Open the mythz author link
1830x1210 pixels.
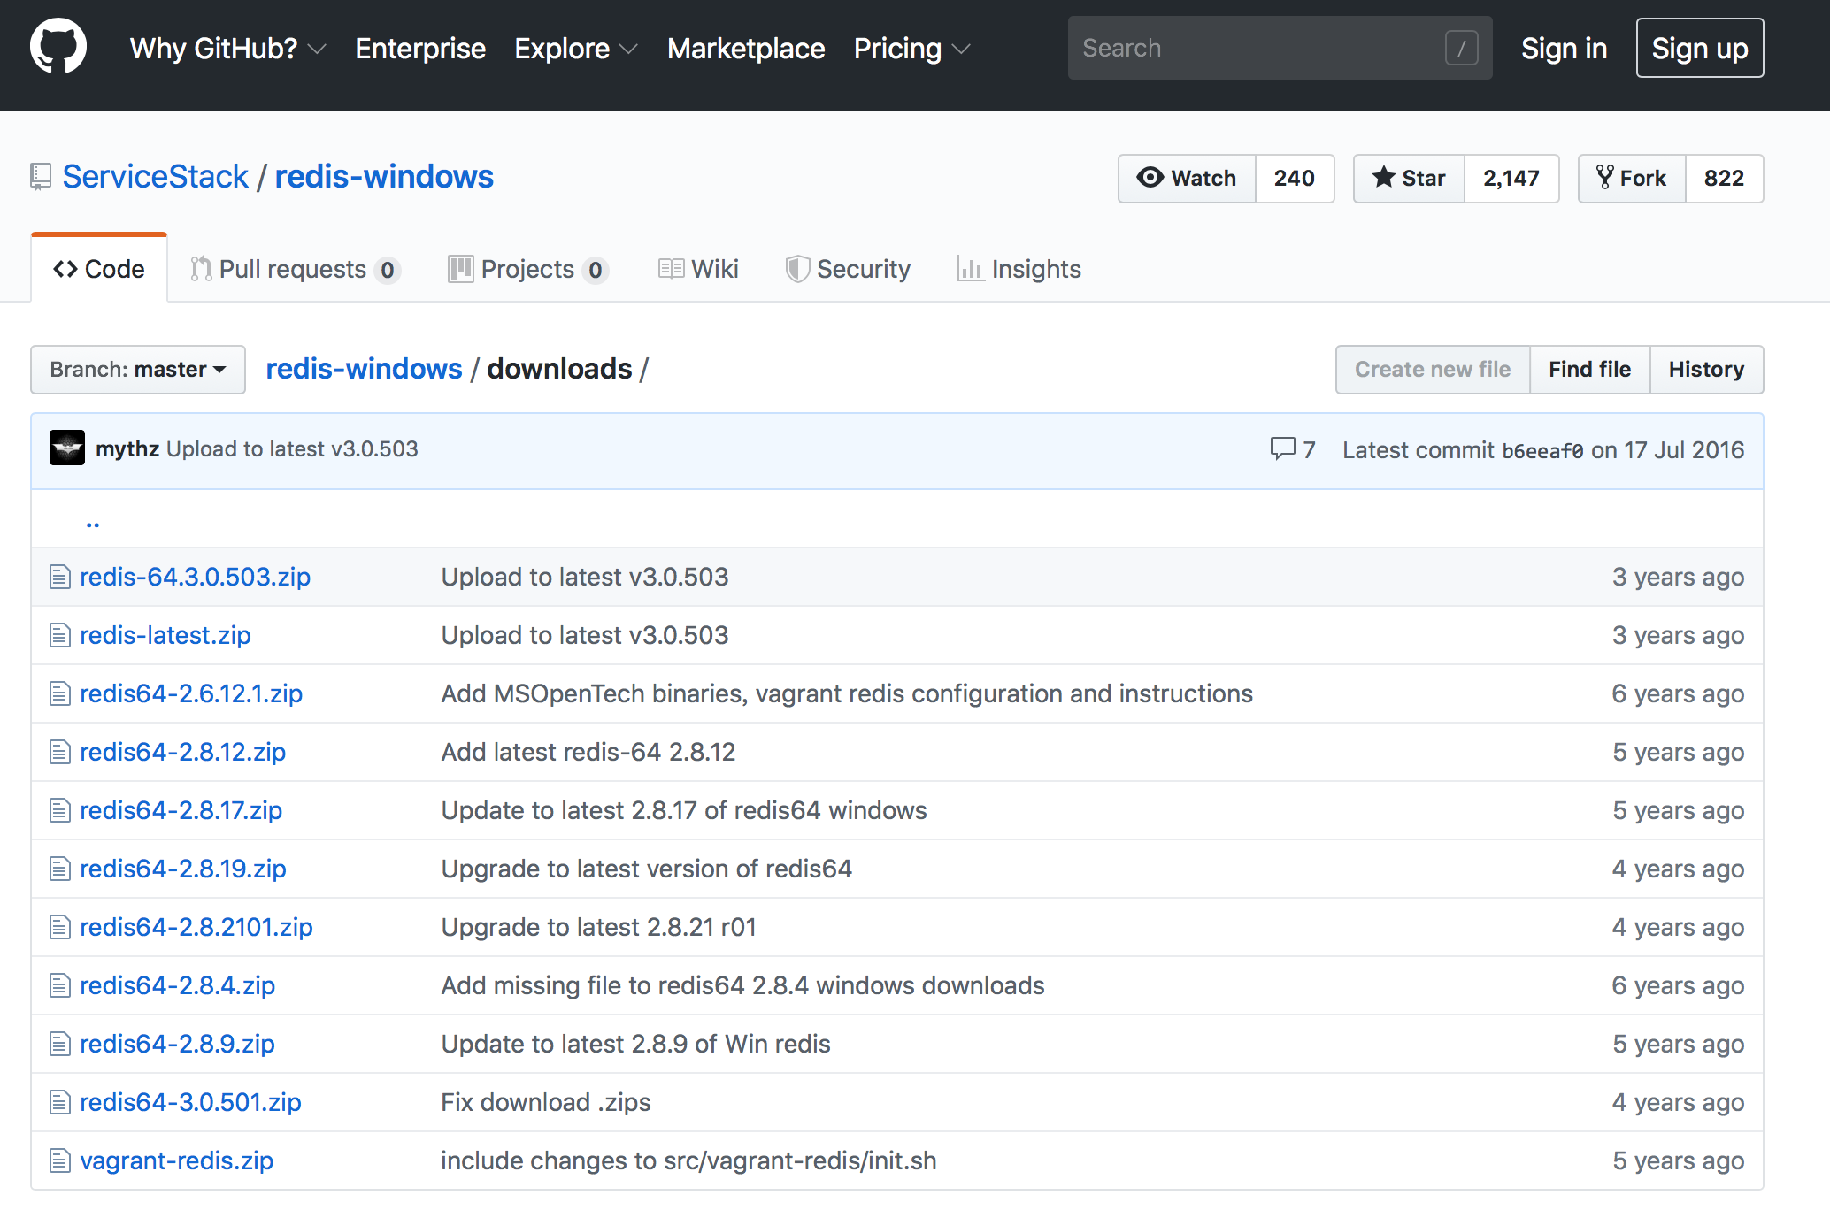click(127, 449)
